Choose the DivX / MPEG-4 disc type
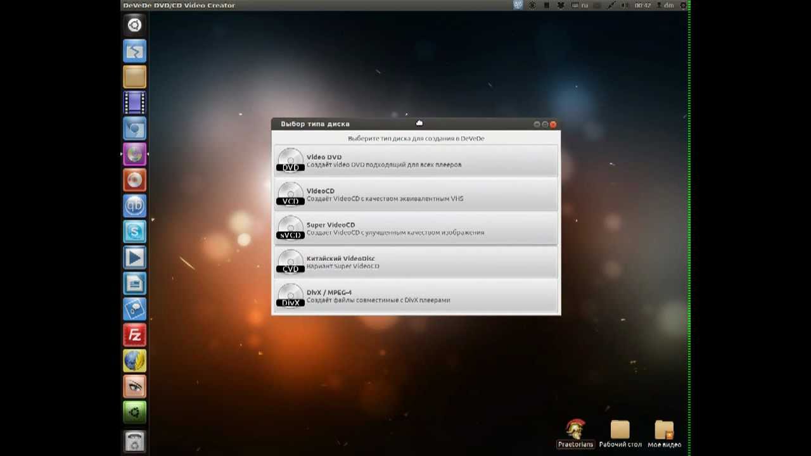The height and width of the screenshot is (456, 811). click(x=416, y=296)
